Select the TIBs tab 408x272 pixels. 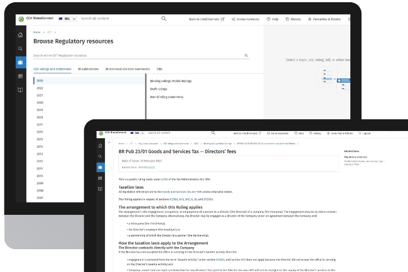159,69
